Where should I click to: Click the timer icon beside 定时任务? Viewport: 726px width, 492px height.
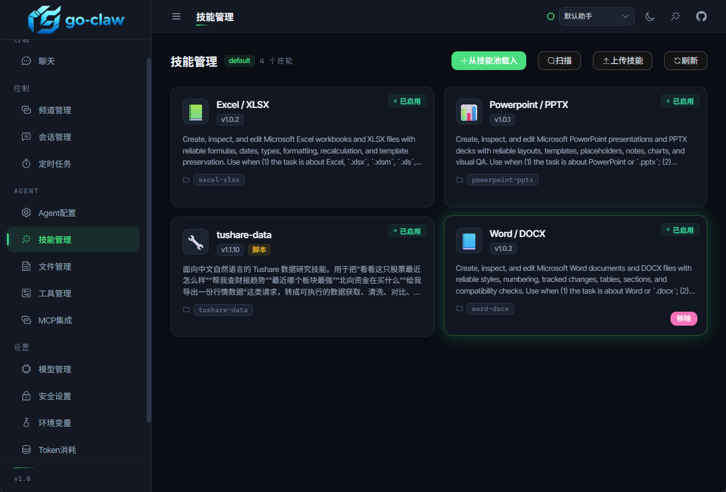coord(26,163)
